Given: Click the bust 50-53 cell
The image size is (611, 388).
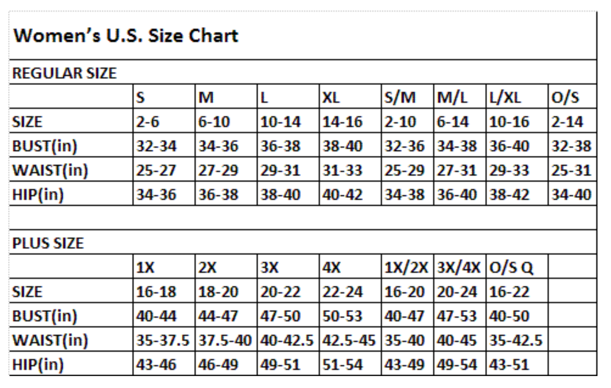Looking at the screenshot, I should (x=342, y=316).
